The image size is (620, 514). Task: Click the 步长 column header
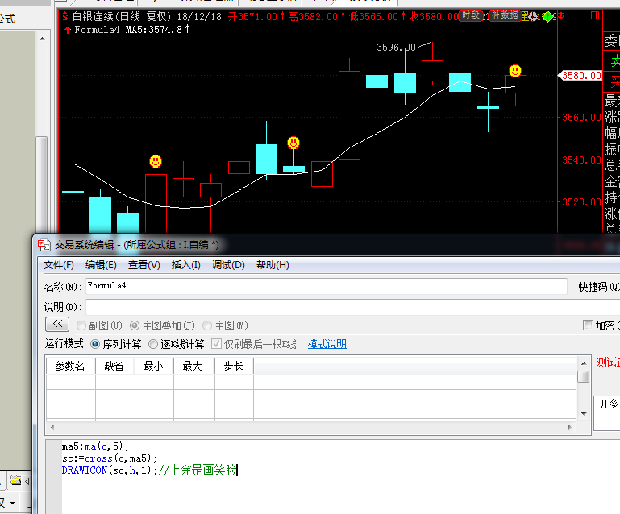point(234,366)
